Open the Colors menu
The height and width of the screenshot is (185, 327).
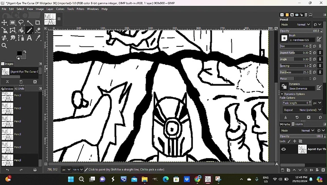(x=60, y=9)
